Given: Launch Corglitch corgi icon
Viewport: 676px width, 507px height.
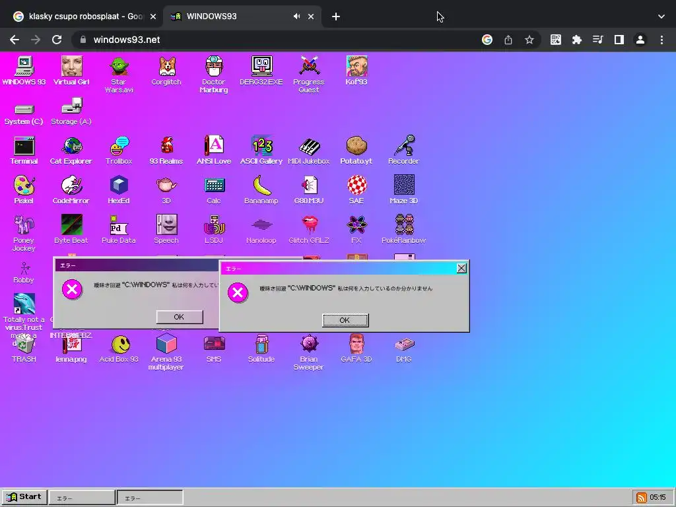Looking at the screenshot, I should click(166, 71).
